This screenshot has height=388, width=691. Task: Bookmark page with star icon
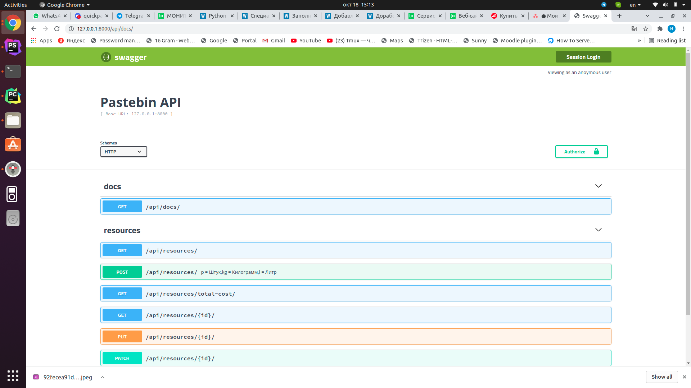click(x=646, y=29)
